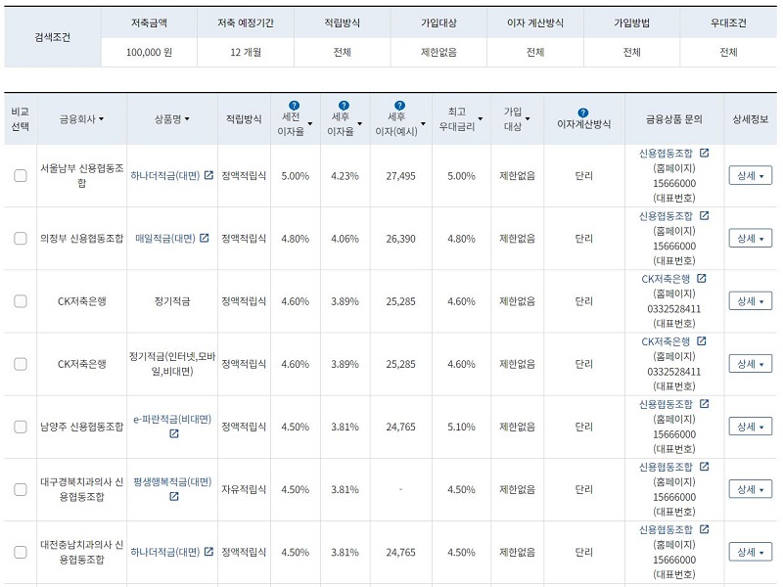Open CK저축은행 homepage link in 정기적금 row
The image size is (783, 587).
point(666,279)
